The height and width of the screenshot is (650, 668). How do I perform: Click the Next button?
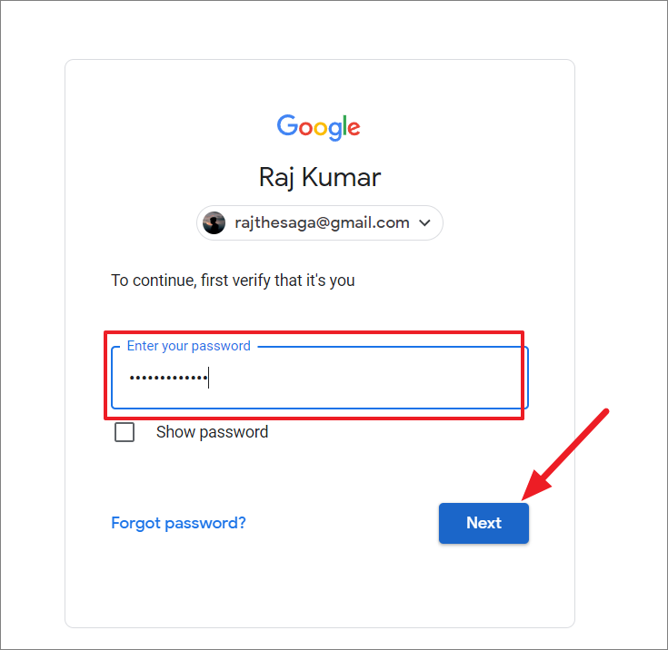coord(484,523)
